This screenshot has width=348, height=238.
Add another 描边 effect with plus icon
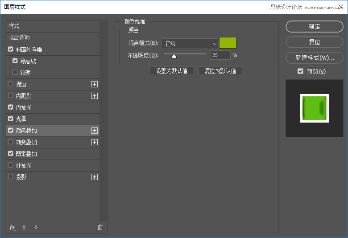(x=95, y=84)
